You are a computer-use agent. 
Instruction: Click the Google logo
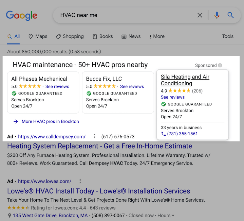pos(21,15)
